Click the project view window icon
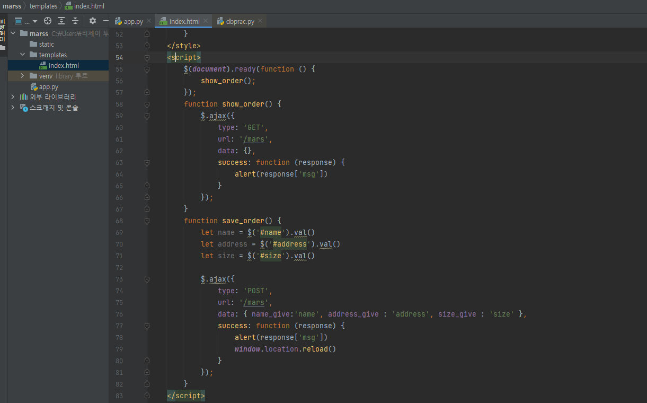Viewport: 647px width, 403px height. (19, 21)
